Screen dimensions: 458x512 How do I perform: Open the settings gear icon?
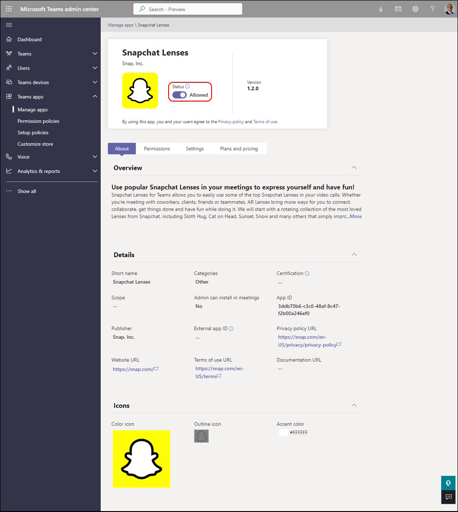pyautogui.click(x=415, y=9)
